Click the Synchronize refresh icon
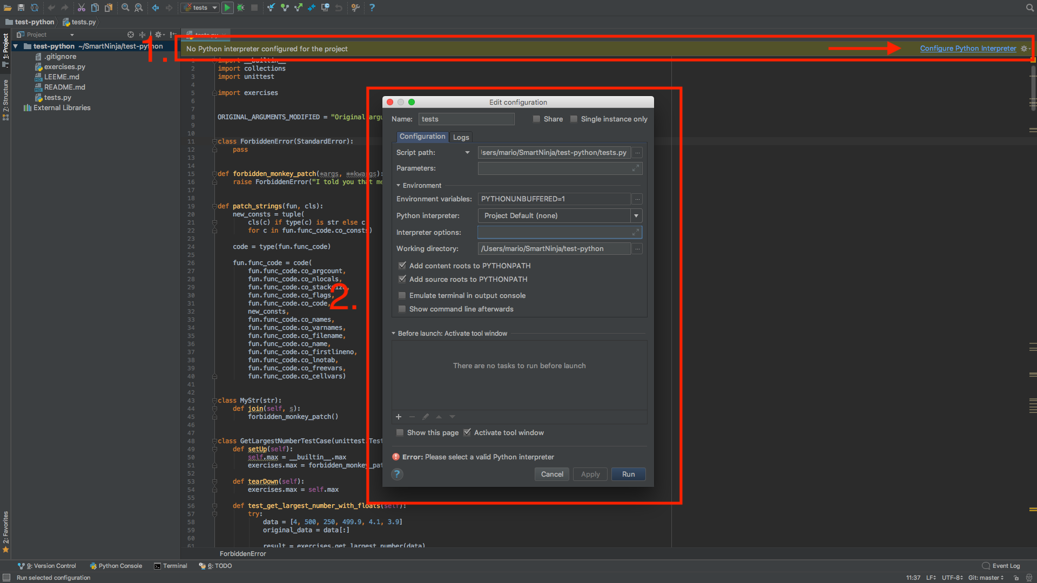This screenshot has width=1037, height=583. (35, 8)
